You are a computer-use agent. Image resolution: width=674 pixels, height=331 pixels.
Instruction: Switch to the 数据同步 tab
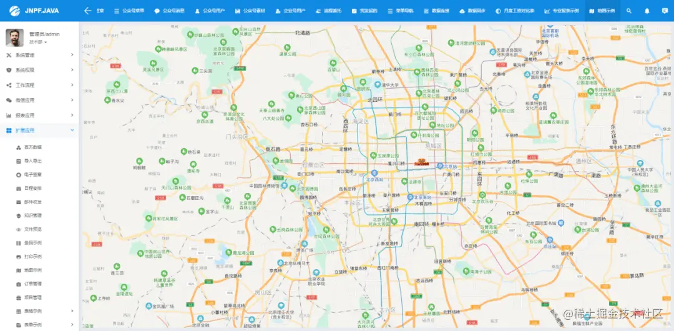pyautogui.click(x=472, y=11)
